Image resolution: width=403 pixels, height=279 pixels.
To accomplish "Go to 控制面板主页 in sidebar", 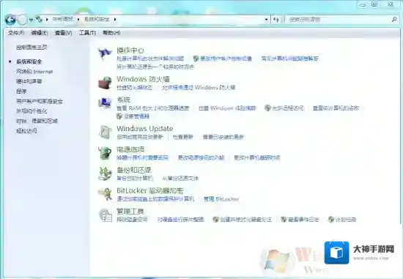I will point(32,48).
